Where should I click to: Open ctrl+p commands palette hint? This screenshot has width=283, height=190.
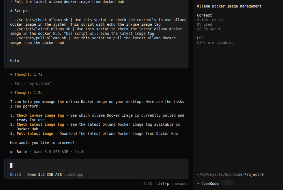172,184
